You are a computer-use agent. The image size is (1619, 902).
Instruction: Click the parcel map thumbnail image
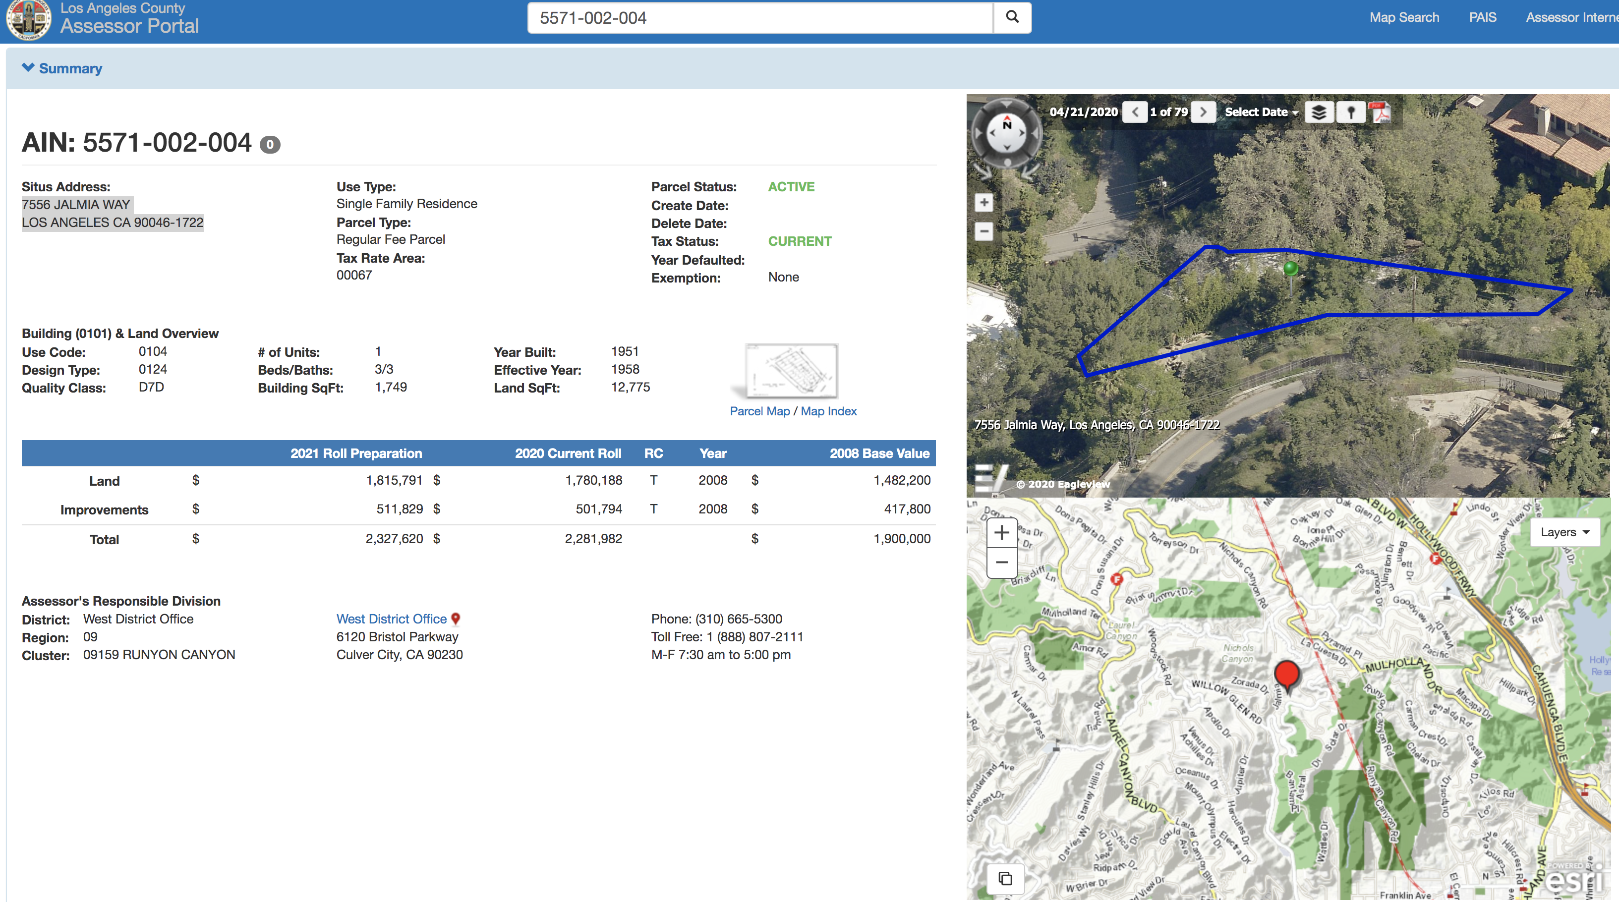(x=791, y=370)
